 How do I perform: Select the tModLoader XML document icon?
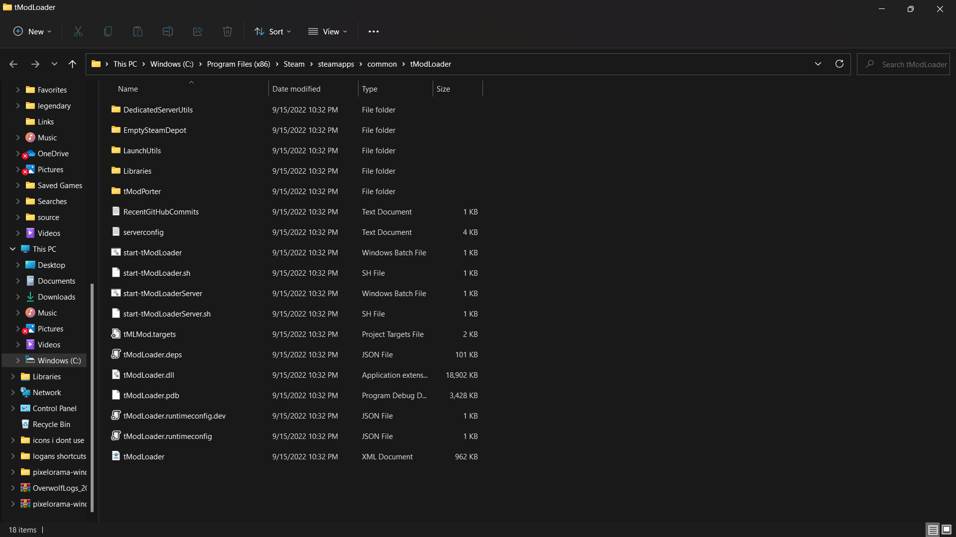click(116, 456)
